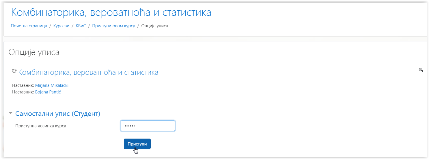View teacher Mirjana Mikalački's profile
Viewport: 429px width, 159px height.
click(x=52, y=85)
